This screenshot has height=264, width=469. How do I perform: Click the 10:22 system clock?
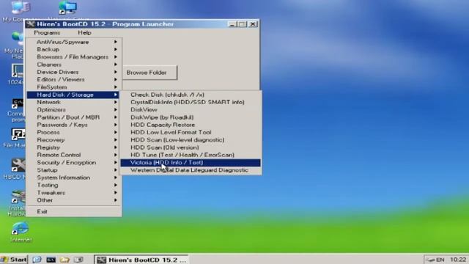pos(458,260)
